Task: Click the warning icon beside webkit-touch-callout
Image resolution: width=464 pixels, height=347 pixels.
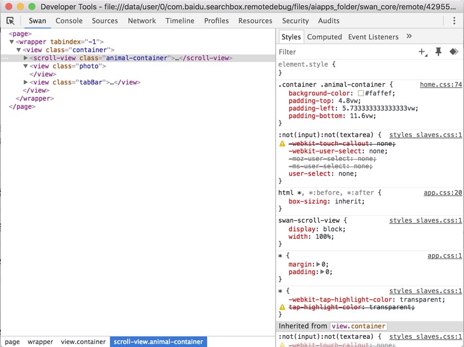Action: point(282,144)
